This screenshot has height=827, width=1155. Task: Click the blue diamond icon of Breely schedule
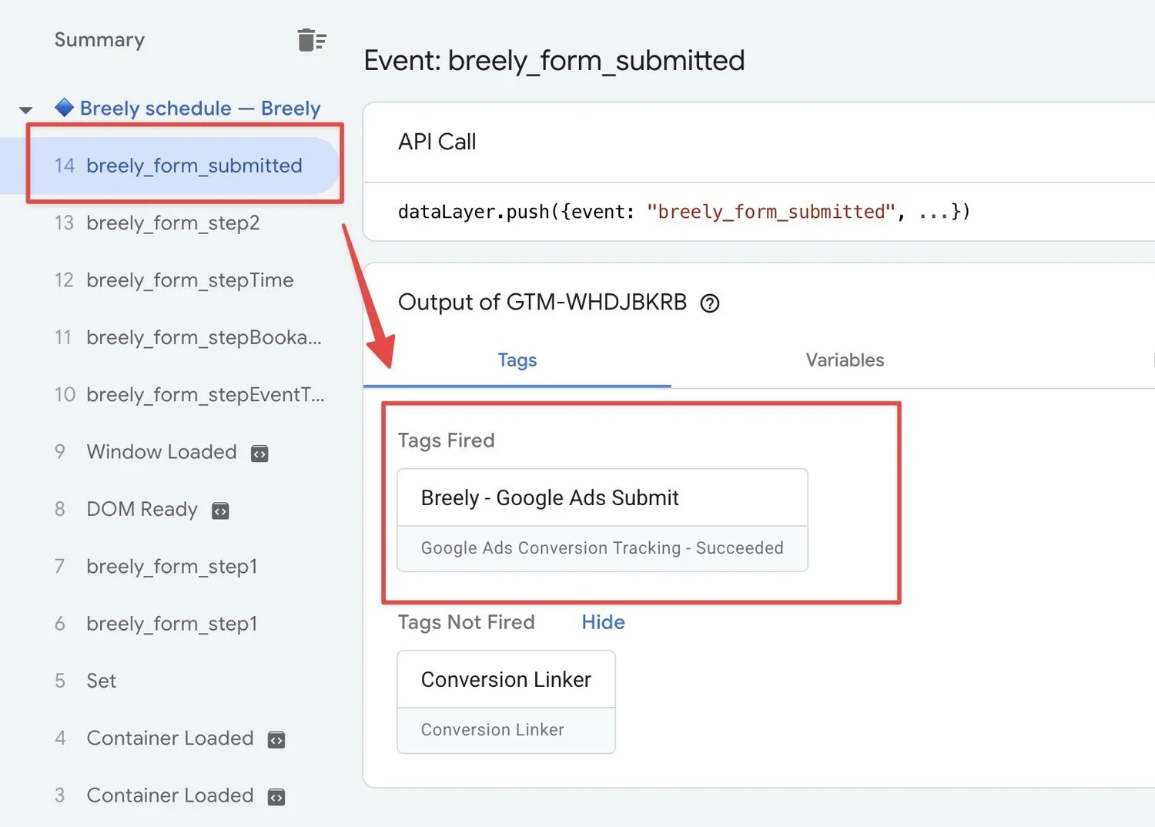tap(65, 108)
